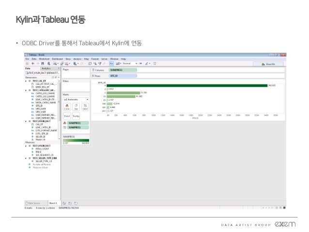Click the Clear sheet toolbar icon
The width and height of the screenshot is (309, 232).
[x=67, y=63]
